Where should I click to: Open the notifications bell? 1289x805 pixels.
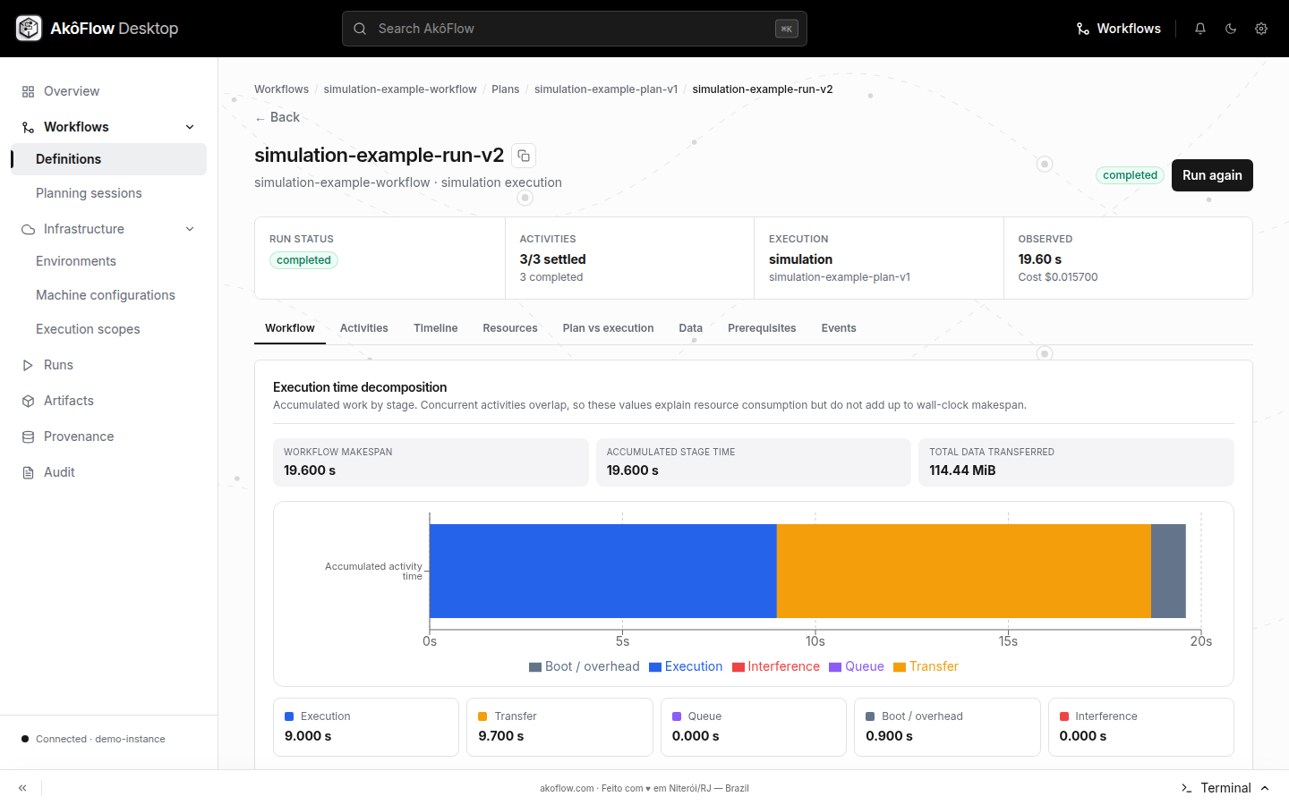[1200, 29]
